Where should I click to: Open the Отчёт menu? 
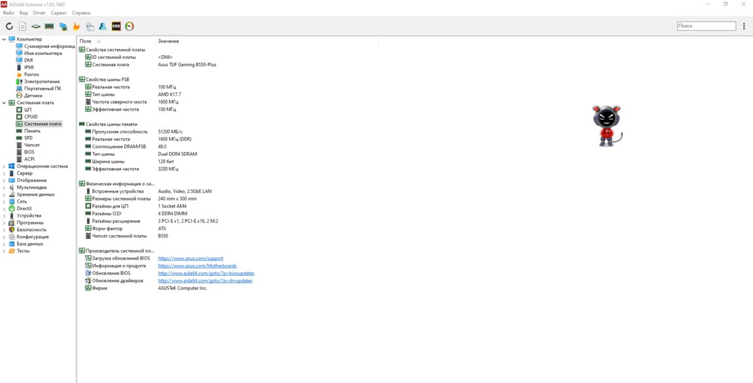(39, 12)
